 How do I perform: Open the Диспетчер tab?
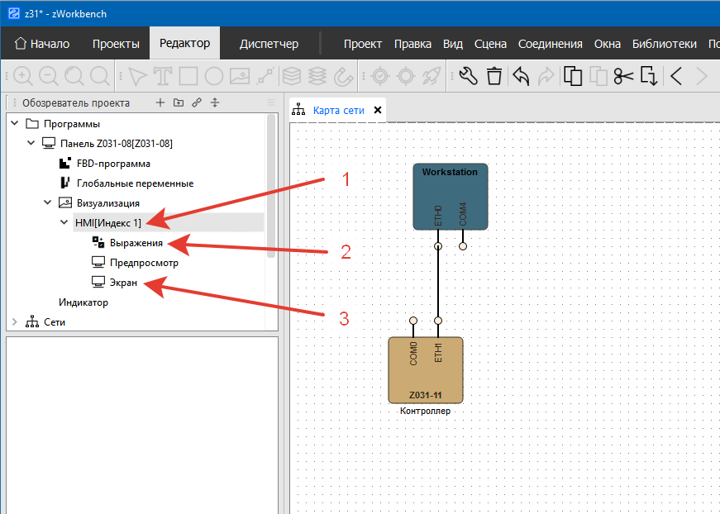point(269,44)
